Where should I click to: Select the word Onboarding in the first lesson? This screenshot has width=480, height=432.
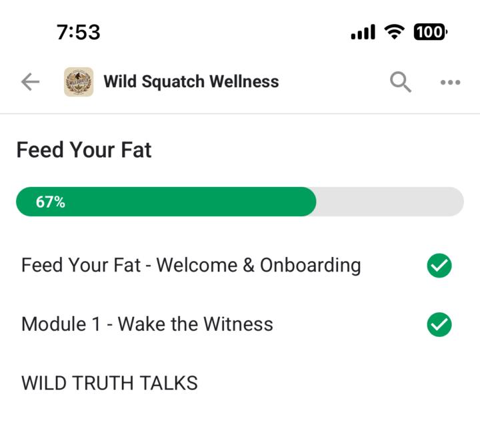[310, 265]
